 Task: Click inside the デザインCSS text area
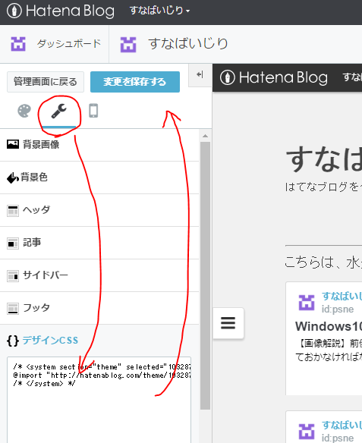[x=99, y=400]
